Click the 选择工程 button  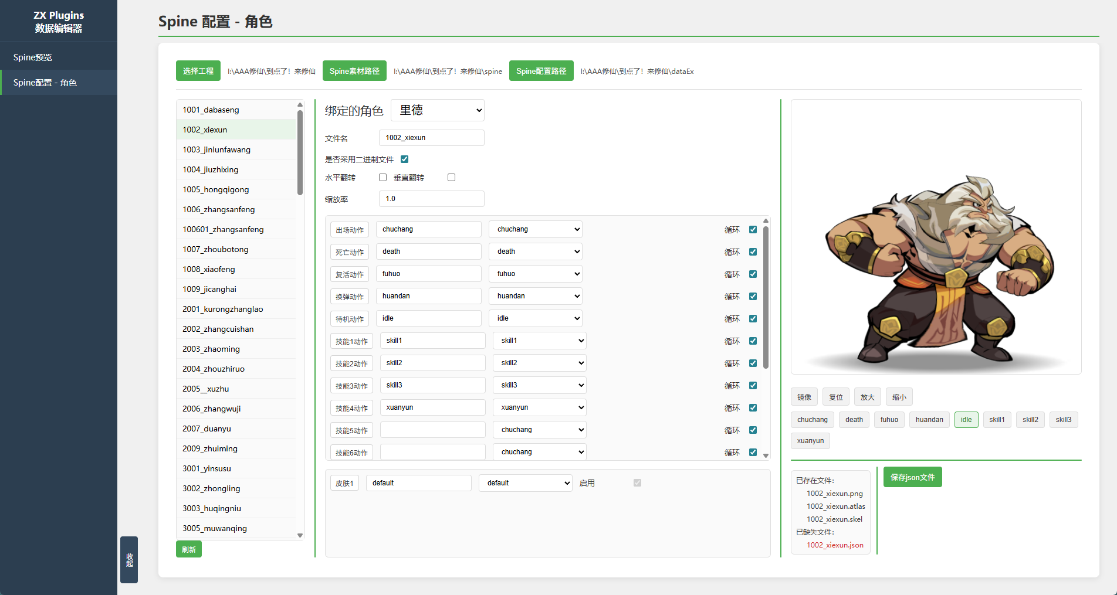(x=198, y=71)
